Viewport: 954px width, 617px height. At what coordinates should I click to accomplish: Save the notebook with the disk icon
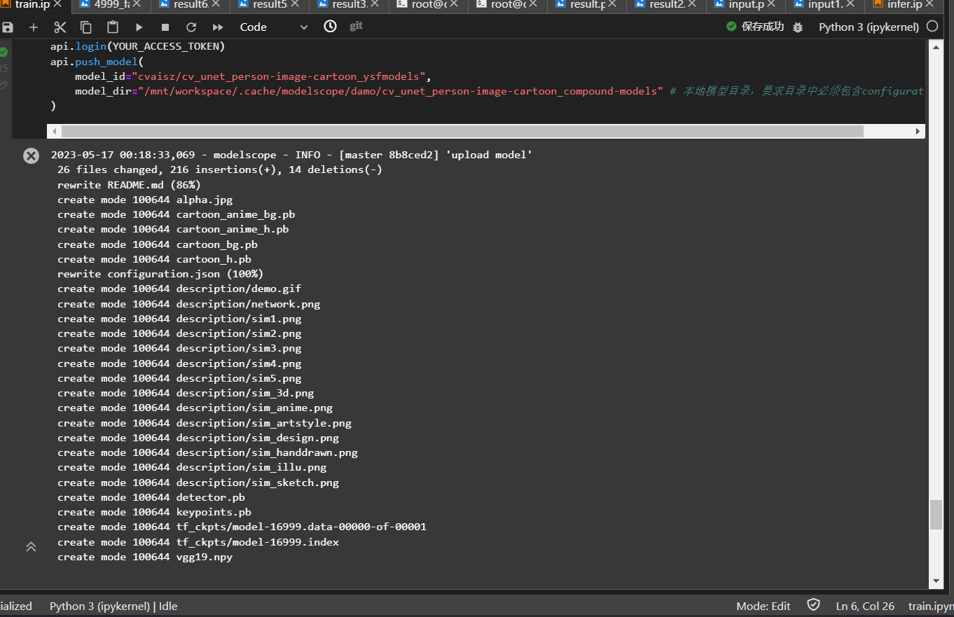click(8, 27)
